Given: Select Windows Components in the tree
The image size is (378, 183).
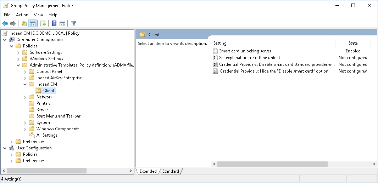Looking at the screenshot, I should [58, 129].
